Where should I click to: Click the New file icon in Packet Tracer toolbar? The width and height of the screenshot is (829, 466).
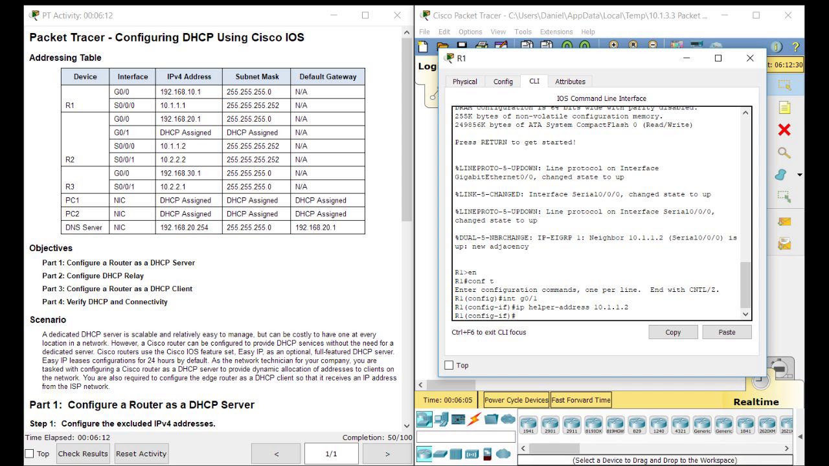click(x=423, y=47)
